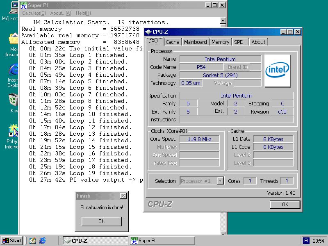This screenshot has height=246, width=328.
Task: Click the PL language indicator in the tray
Action: (x=306, y=241)
